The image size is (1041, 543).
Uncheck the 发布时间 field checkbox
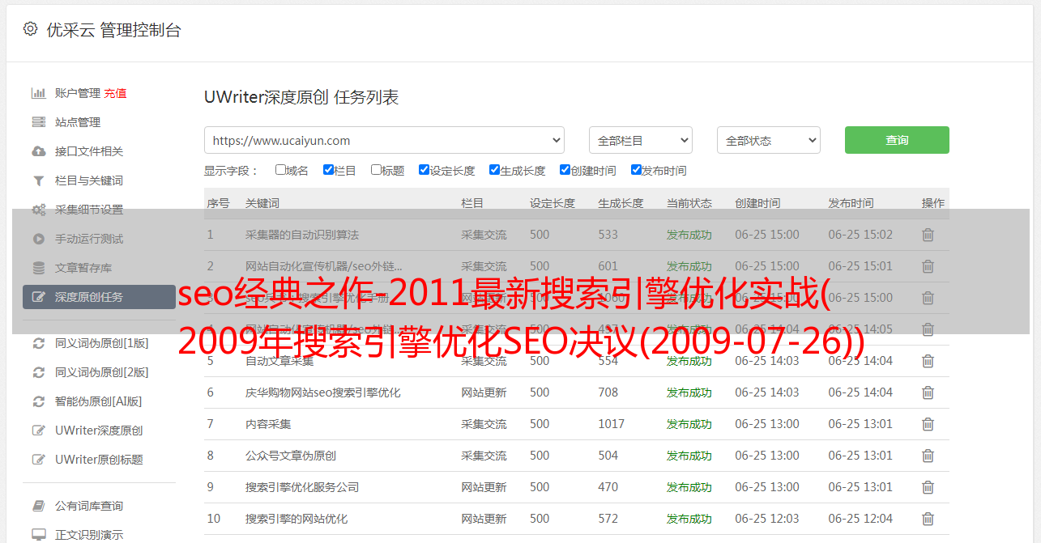tap(636, 170)
